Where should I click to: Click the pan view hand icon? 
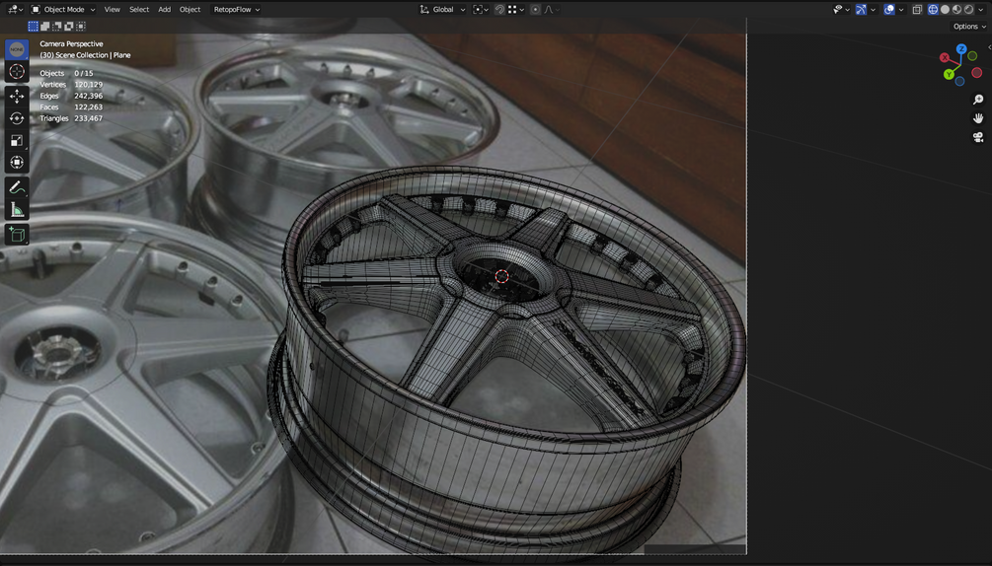pyautogui.click(x=978, y=118)
